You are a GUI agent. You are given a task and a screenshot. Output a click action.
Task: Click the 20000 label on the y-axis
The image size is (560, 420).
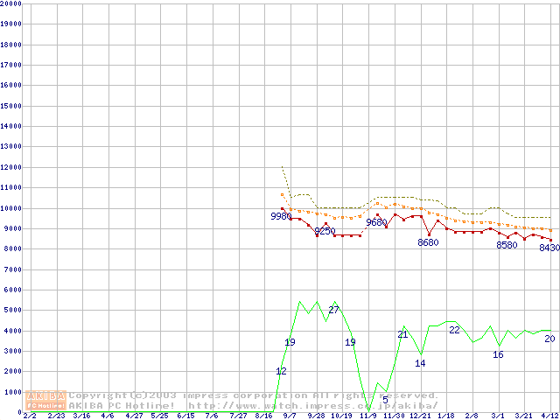[11, 4]
